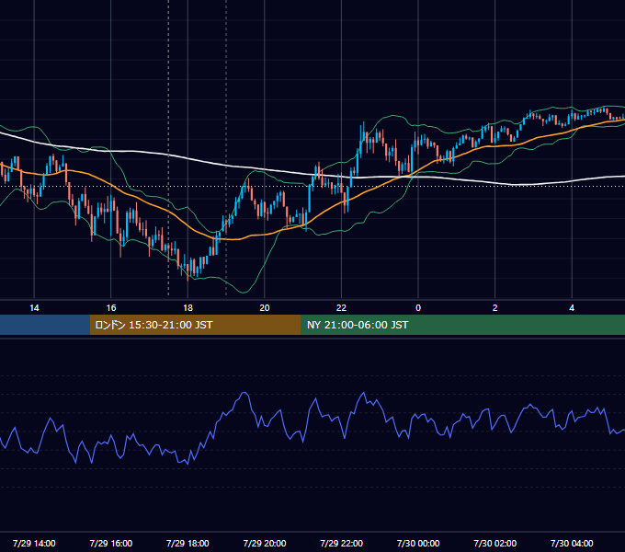The height and width of the screenshot is (552, 625).
Task: Click the blue session bar before London
Action: (x=45, y=325)
